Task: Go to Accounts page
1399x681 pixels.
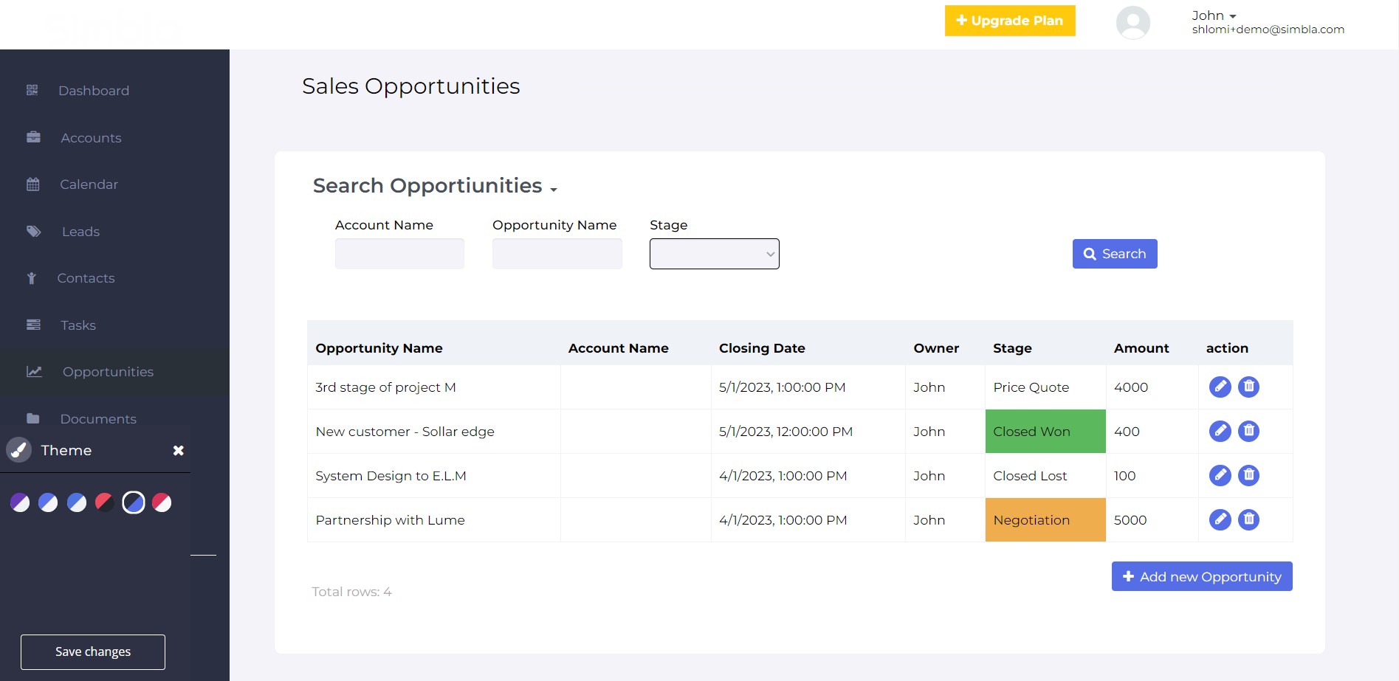Action: point(91,138)
